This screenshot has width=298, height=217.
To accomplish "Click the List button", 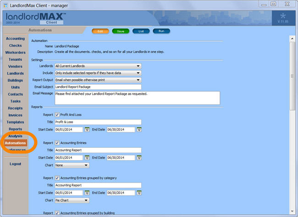I will click(141, 31).
